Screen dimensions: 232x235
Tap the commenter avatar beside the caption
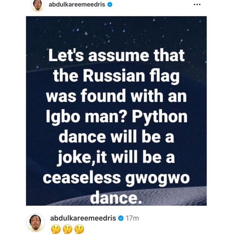(36, 222)
